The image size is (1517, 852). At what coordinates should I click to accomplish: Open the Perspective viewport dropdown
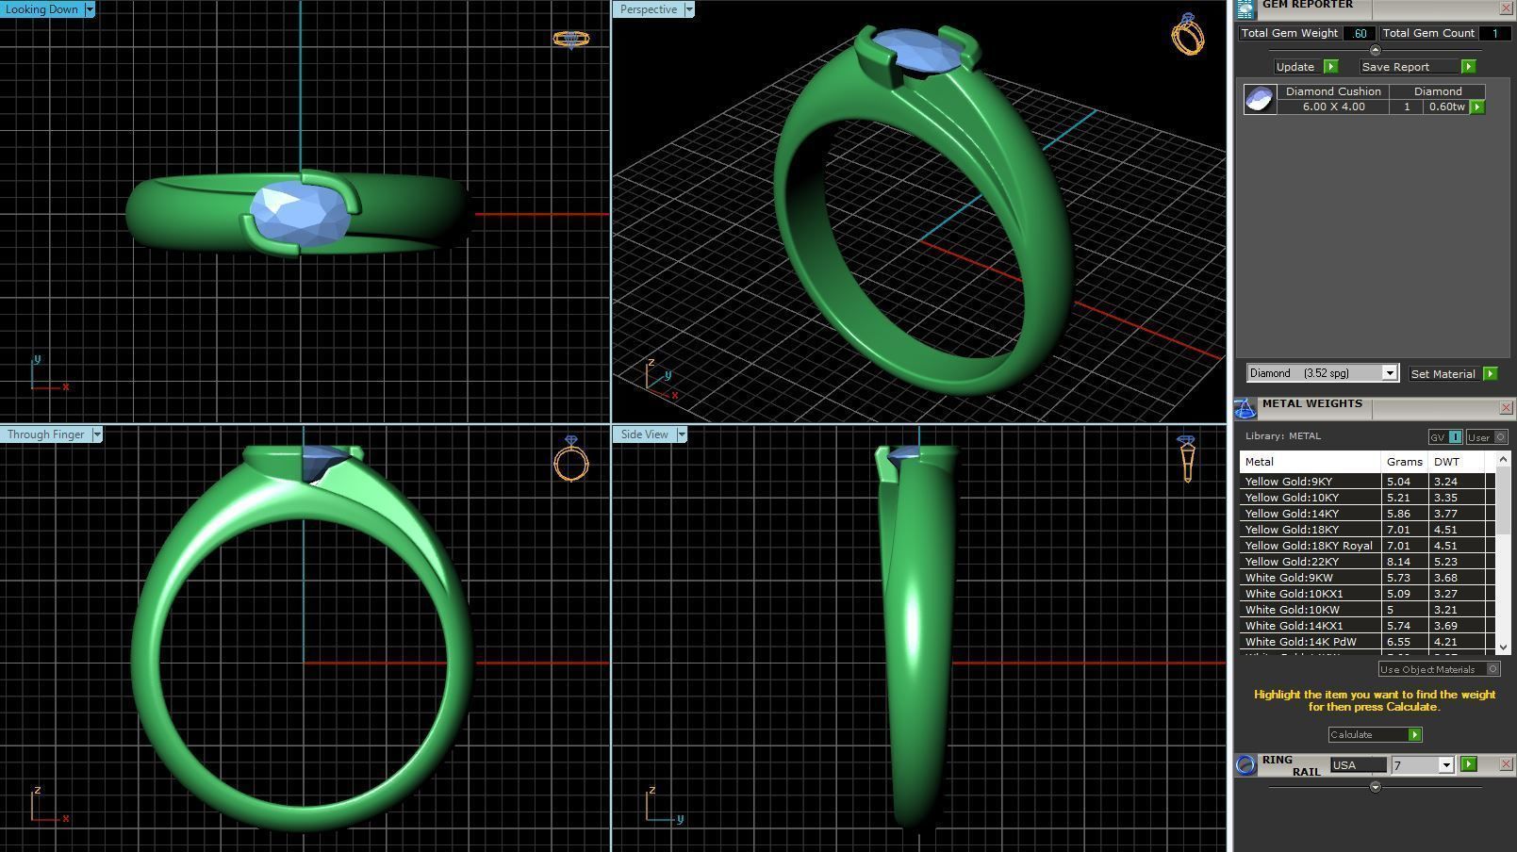[x=689, y=9]
